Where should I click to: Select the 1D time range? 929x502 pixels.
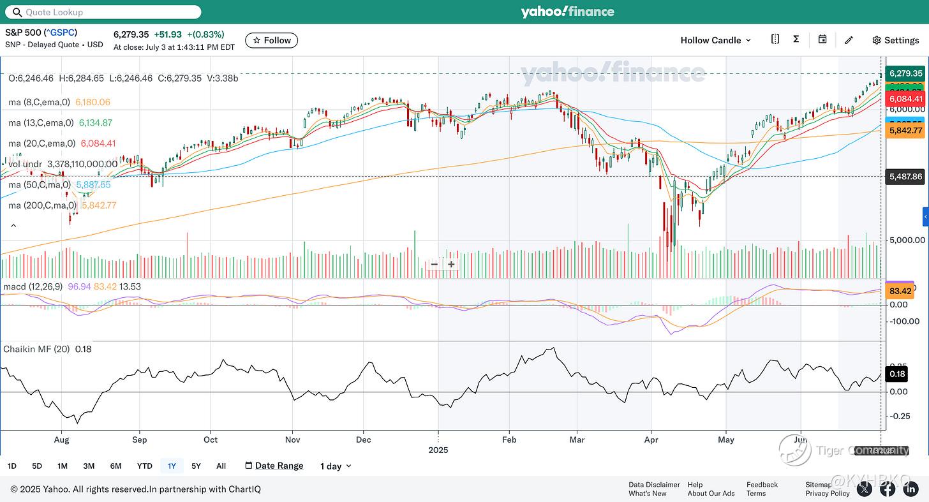[12, 466]
